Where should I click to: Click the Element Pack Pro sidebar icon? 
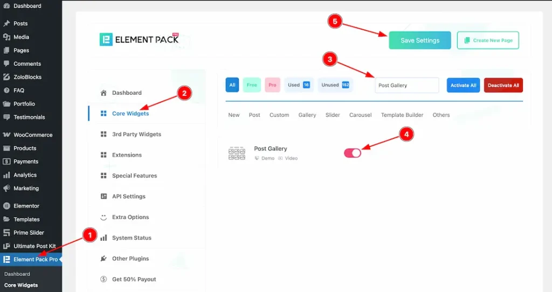pos(6,259)
